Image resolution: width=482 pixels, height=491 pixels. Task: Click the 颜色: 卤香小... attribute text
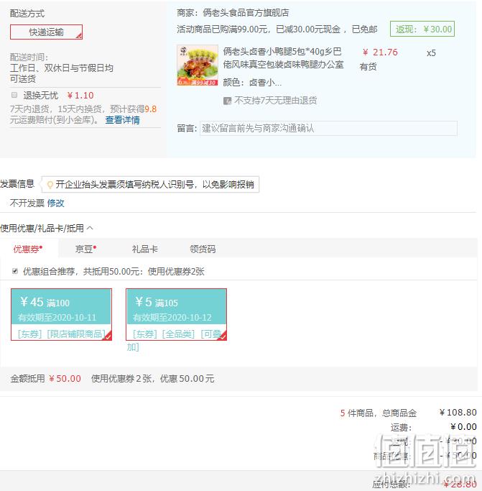252,83
